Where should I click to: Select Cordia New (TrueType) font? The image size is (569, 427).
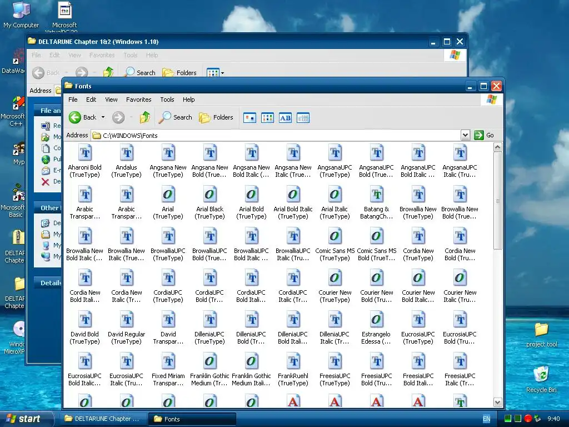tap(418, 244)
